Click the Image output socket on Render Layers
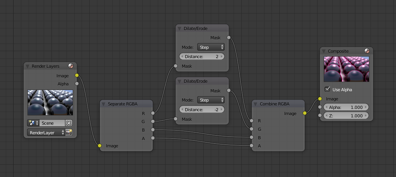396x177 pixels. (77, 75)
